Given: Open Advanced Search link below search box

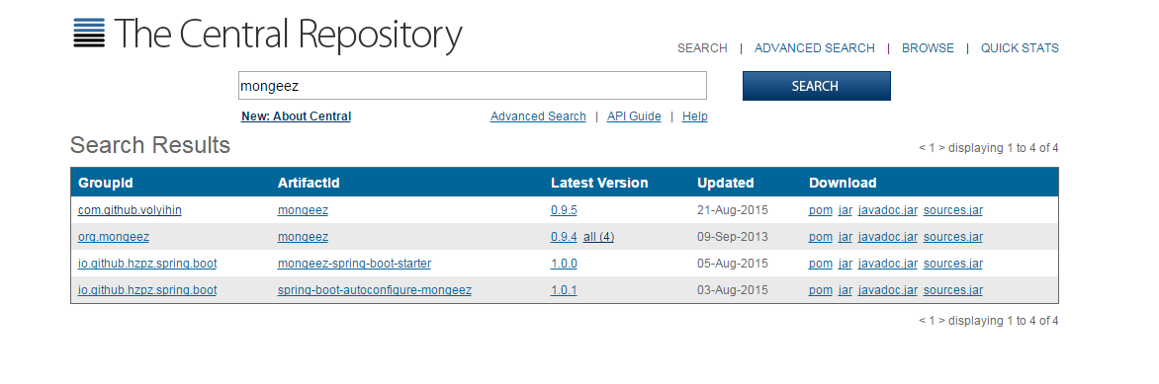Looking at the screenshot, I should coord(538,116).
